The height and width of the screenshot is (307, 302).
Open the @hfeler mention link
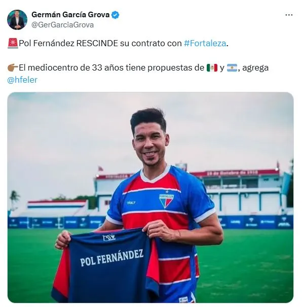[22, 80]
